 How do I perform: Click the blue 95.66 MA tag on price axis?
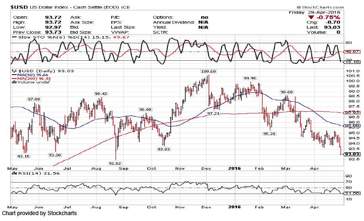[x=352, y=126]
